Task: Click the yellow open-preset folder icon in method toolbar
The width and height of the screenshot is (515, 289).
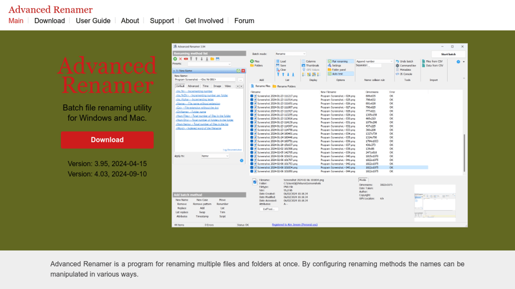Action: click(x=212, y=59)
